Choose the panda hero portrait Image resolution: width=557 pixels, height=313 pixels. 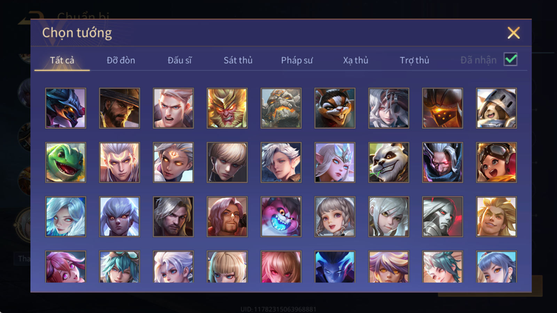coord(389,162)
